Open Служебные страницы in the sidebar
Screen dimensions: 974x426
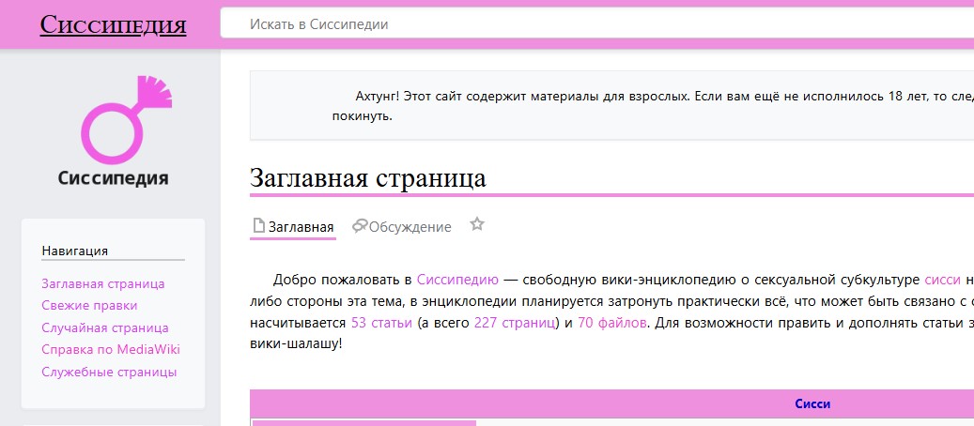[109, 372]
